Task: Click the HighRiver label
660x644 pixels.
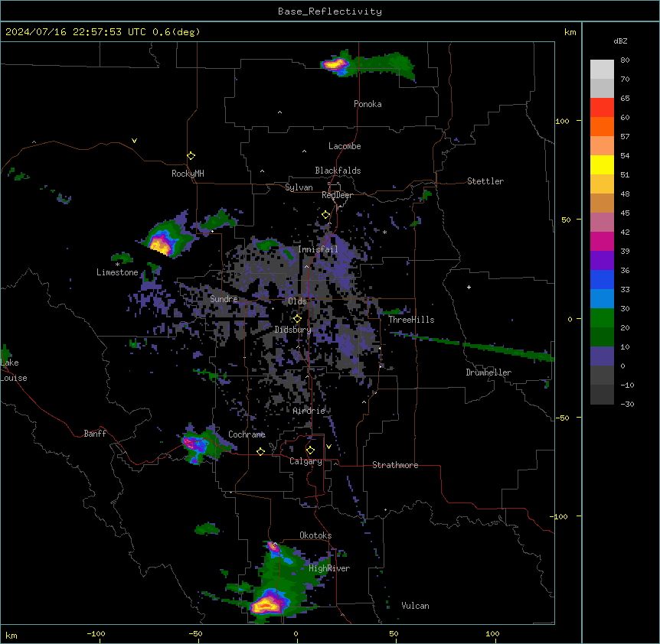Action: pyautogui.click(x=329, y=568)
